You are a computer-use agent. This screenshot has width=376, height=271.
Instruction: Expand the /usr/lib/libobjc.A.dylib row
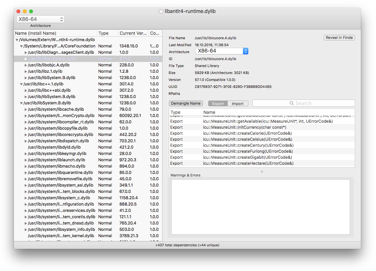[26, 65]
